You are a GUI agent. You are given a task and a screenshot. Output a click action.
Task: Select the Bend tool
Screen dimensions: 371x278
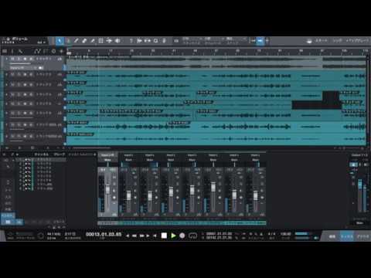click(109, 41)
